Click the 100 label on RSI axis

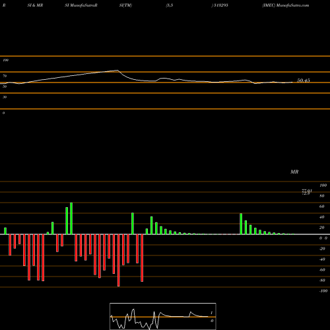[5, 60]
